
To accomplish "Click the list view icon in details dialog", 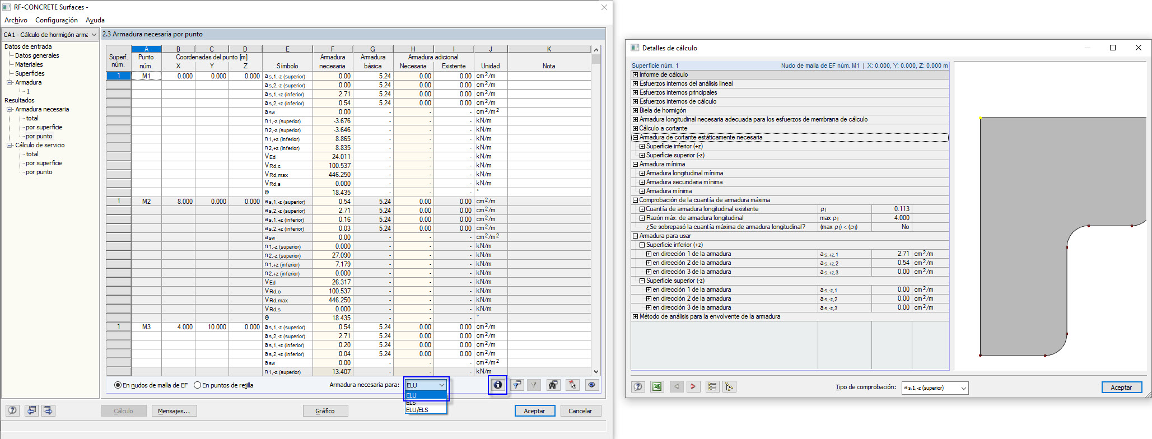I will (x=712, y=386).
